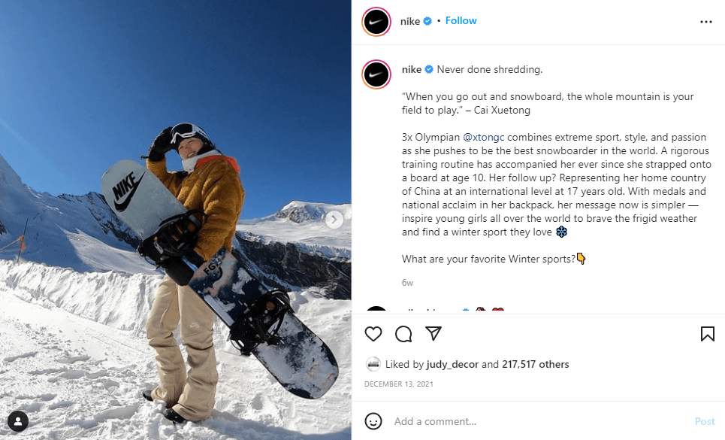This screenshot has height=440, width=725.
Task: Show tagged people icon on the photo
Action: 18,421
